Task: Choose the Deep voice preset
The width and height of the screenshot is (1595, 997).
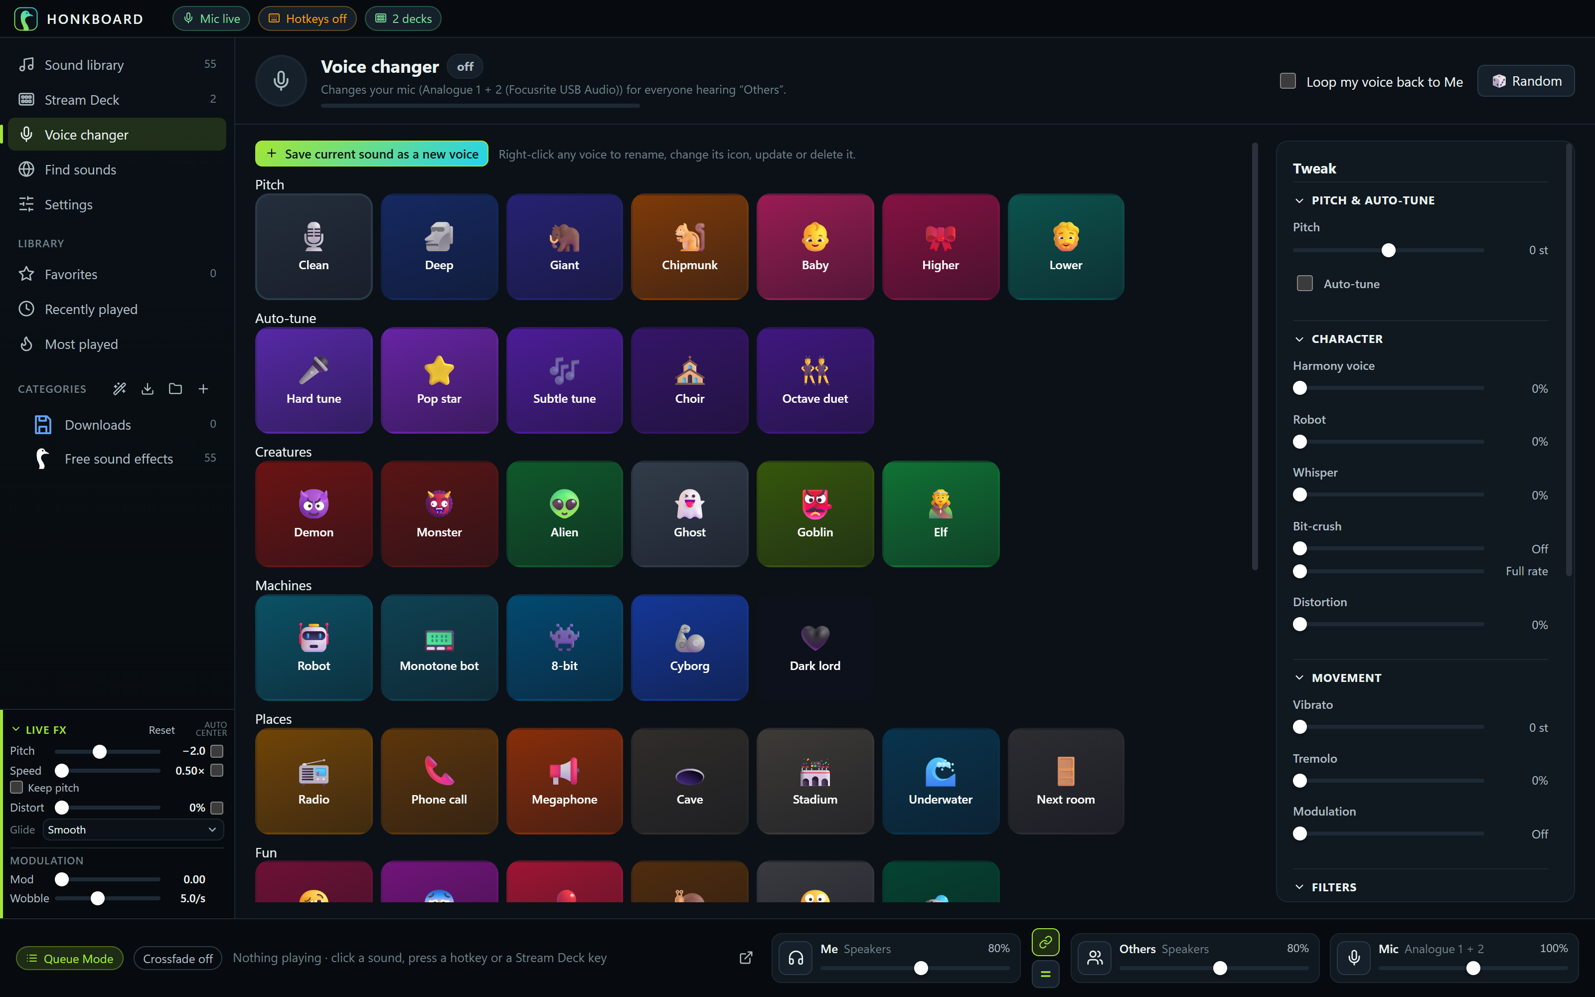Action: coord(439,247)
